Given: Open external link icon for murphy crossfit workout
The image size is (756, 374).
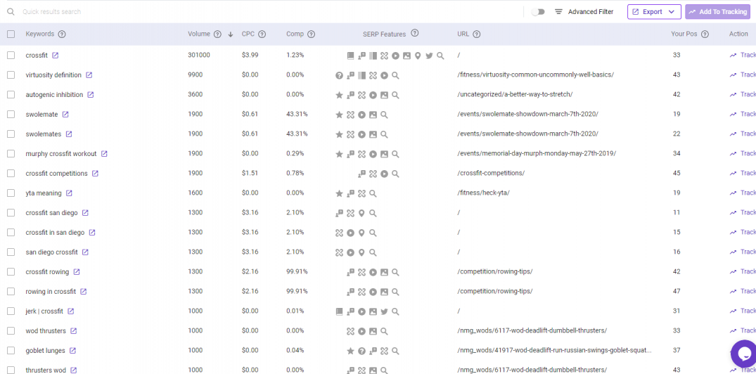Looking at the screenshot, I should tap(104, 154).
